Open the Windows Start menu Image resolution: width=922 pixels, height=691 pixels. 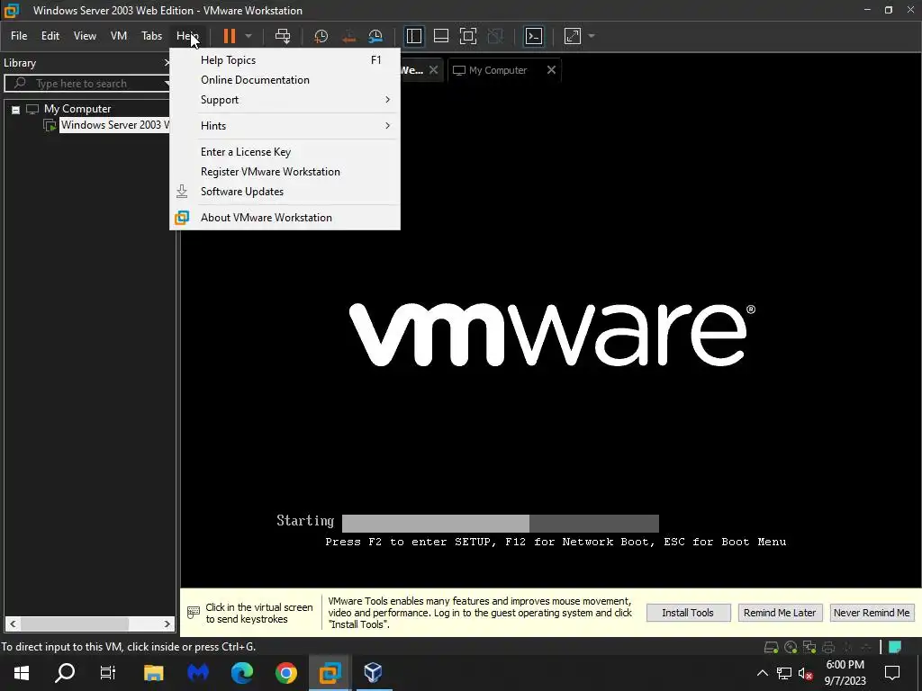click(22, 673)
